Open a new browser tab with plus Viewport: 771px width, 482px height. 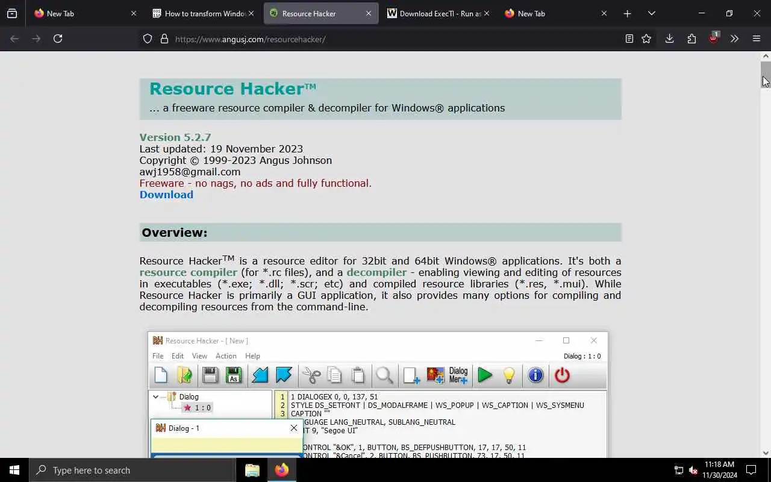(627, 13)
